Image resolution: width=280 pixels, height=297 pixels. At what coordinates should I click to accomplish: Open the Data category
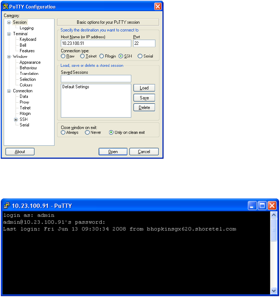coord(24,96)
